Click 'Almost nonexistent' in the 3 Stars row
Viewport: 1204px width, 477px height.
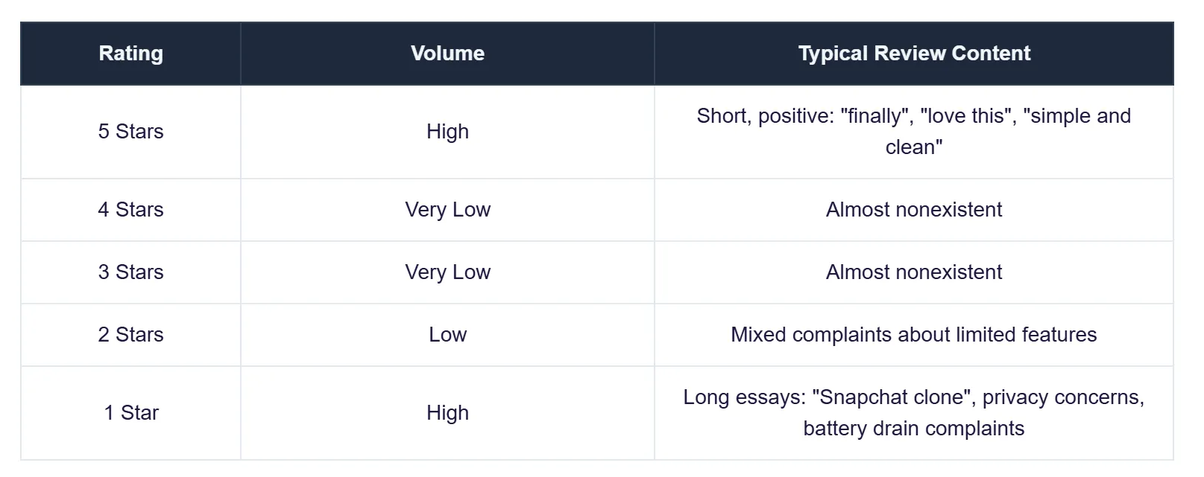914,272
